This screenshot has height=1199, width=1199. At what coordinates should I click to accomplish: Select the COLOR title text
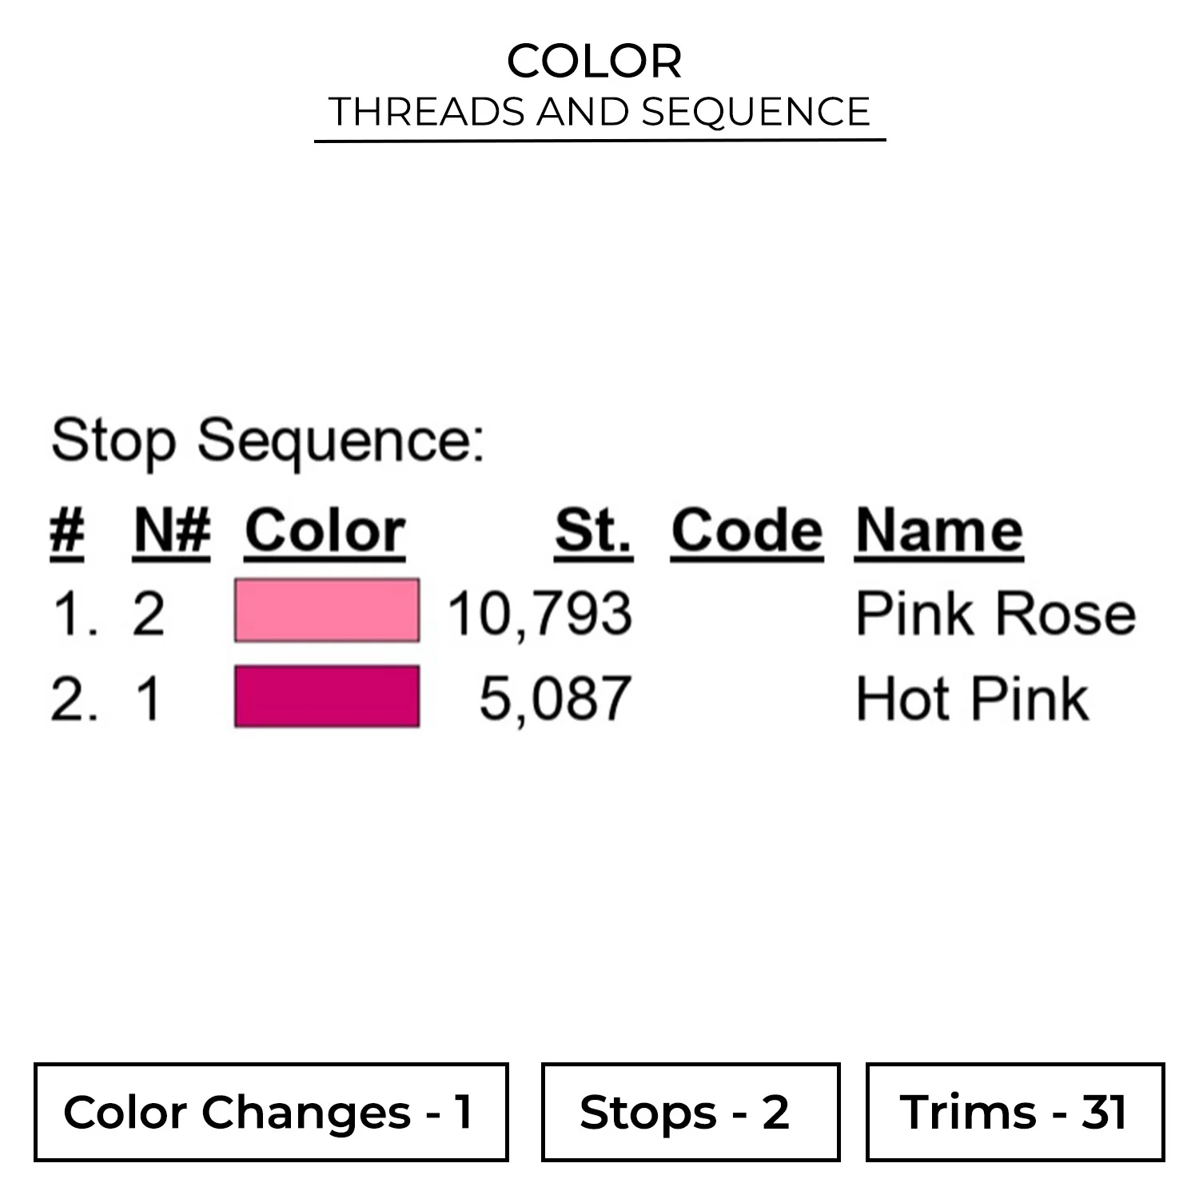pos(595,61)
